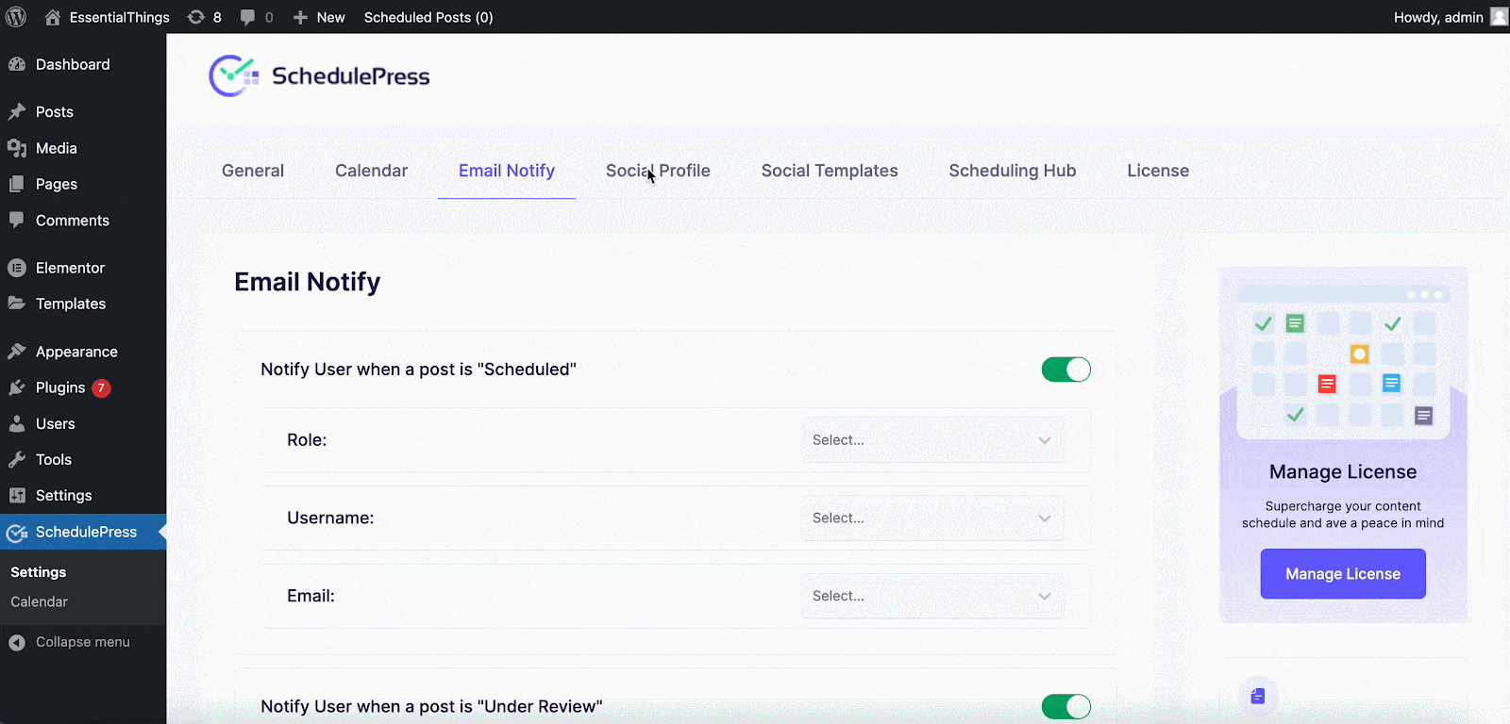Switch to the General tab

click(x=253, y=171)
